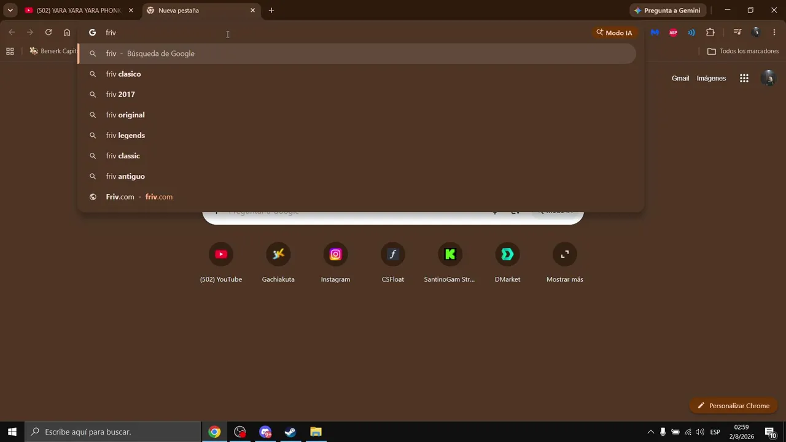
Task: Go back with the browser back arrow
Action: [12, 33]
